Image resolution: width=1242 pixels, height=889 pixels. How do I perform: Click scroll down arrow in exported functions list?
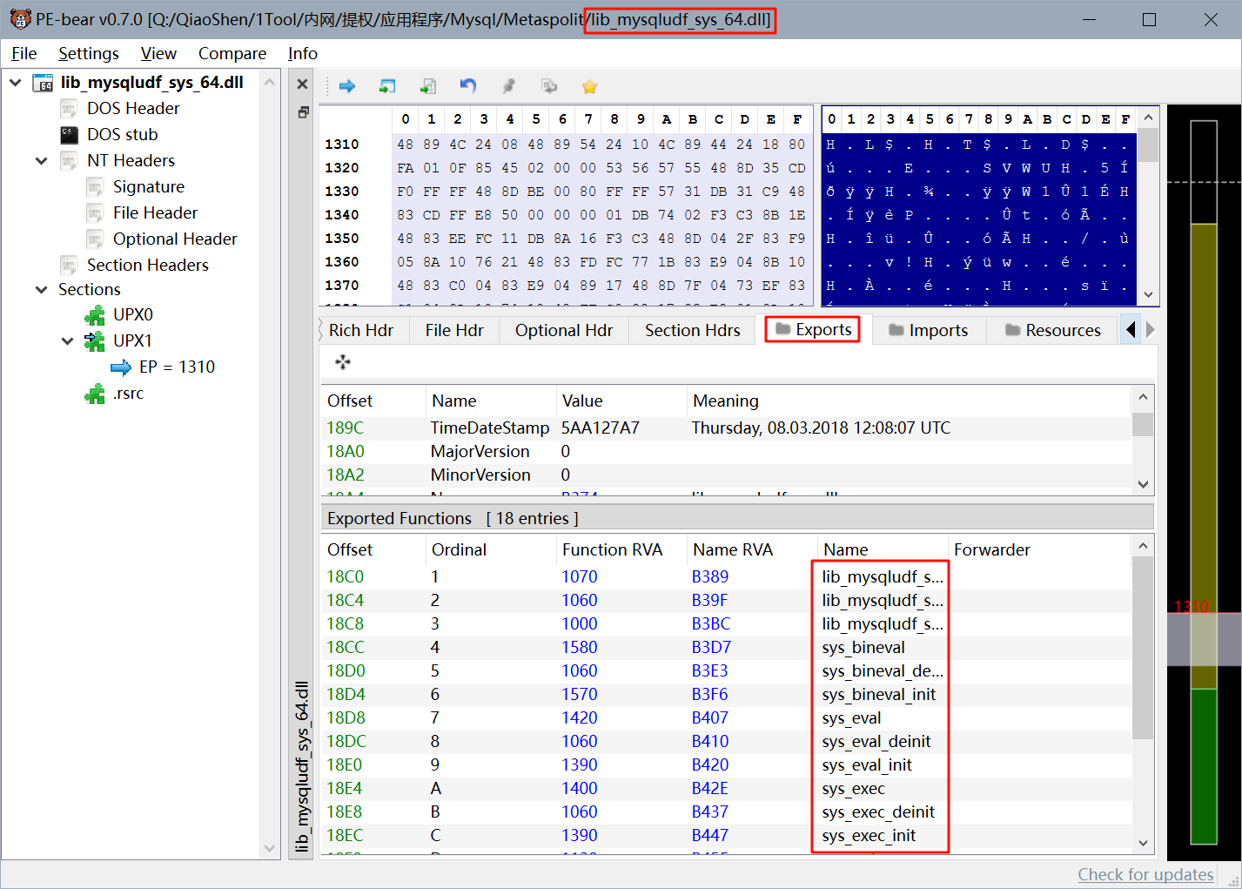[1143, 843]
